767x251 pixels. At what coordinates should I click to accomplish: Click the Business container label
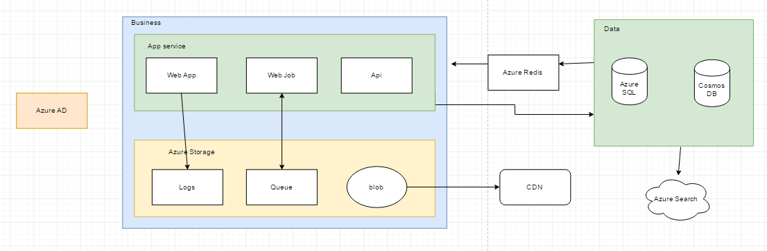point(146,23)
